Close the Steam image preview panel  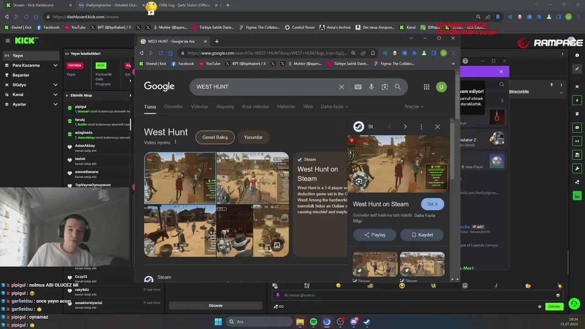click(437, 127)
